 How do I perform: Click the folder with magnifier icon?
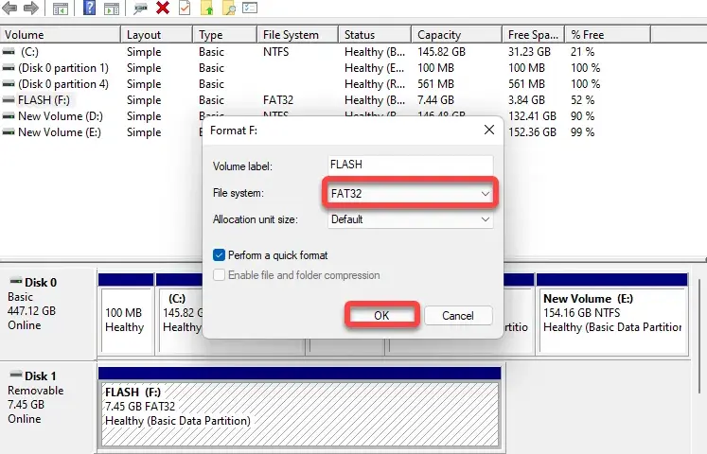(x=229, y=9)
